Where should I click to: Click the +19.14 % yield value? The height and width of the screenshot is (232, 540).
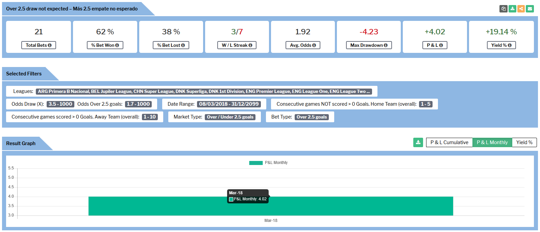pyautogui.click(x=501, y=32)
